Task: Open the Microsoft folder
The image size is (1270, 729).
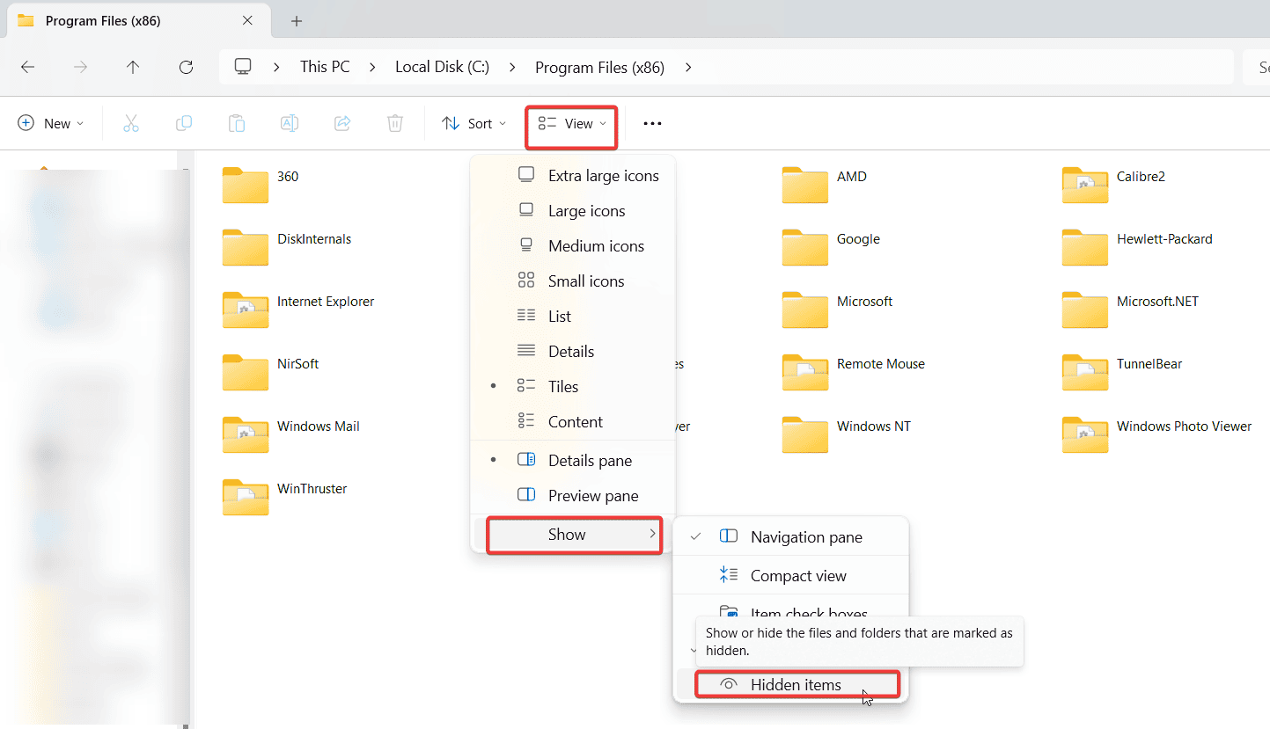Action: pyautogui.click(x=838, y=310)
